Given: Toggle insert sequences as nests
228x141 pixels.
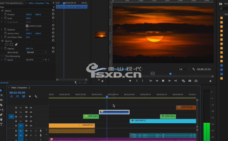Looking at the screenshot, I should coord(11,96).
